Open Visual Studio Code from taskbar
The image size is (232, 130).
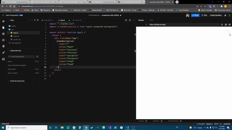tap(127, 127)
